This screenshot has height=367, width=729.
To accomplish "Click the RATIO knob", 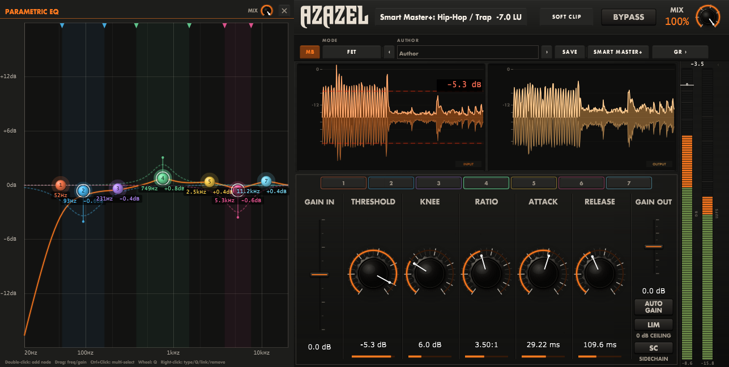I will (485, 274).
